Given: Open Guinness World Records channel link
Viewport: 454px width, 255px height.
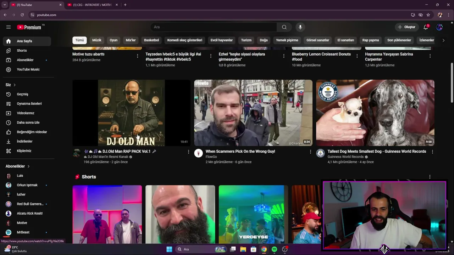Looking at the screenshot, I should (345, 157).
